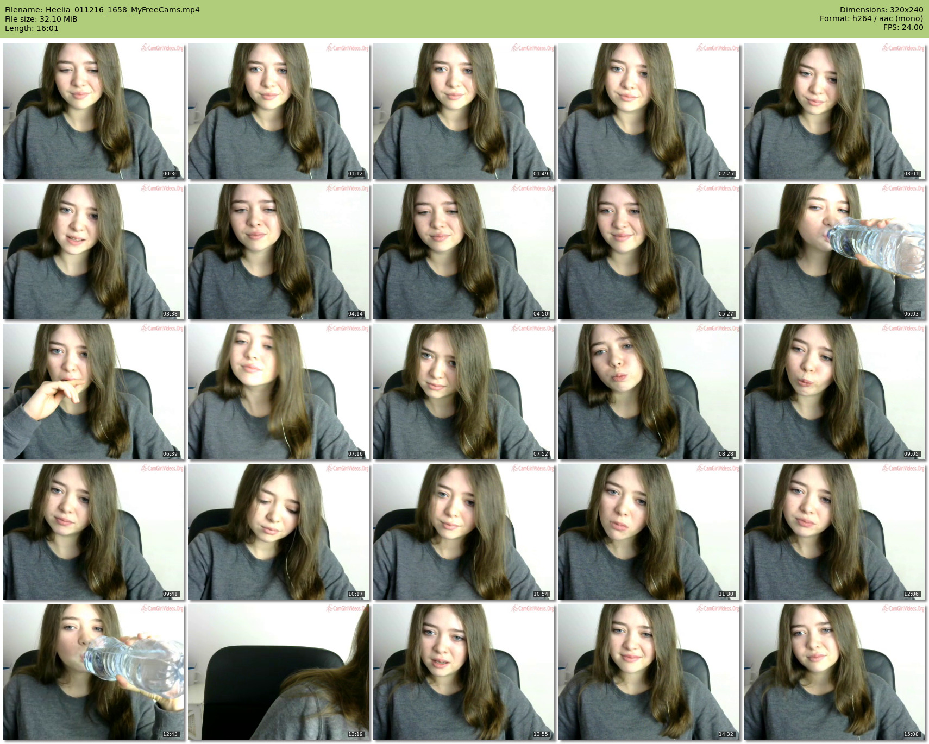
Task: Click the 09:05 timestamp label
Action: (x=911, y=454)
